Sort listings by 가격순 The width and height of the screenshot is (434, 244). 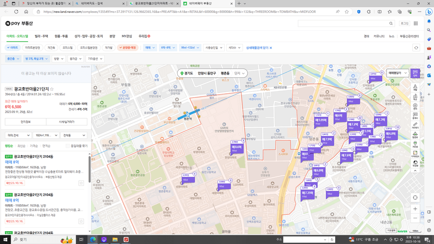pyautogui.click(x=34, y=146)
